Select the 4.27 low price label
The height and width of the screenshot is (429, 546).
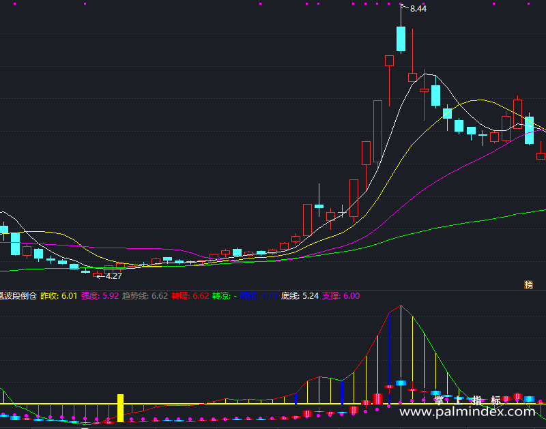[x=114, y=276]
